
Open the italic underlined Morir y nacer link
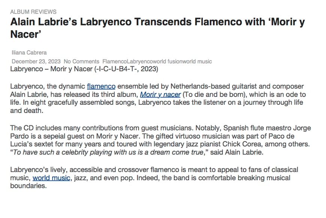[160, 94]
